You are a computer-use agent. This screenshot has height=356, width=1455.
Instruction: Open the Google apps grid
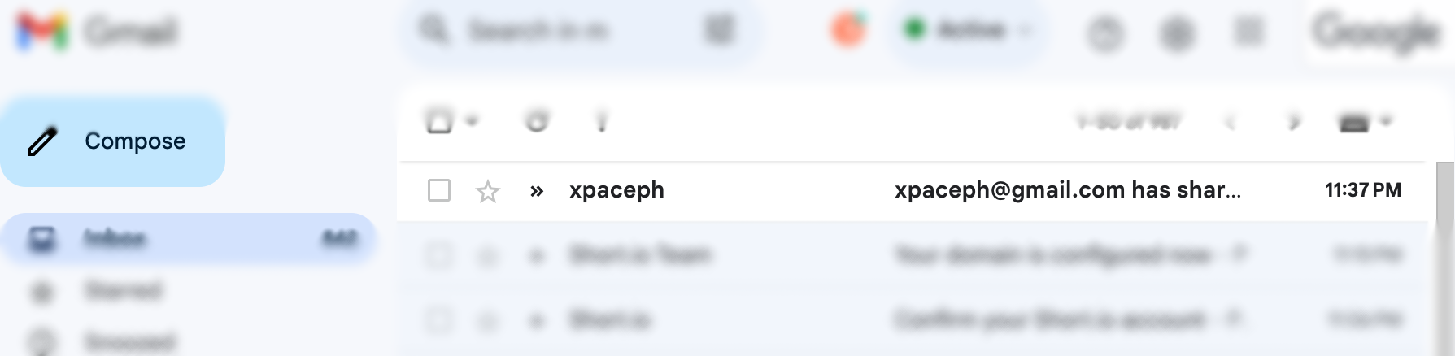(1248, 32)
